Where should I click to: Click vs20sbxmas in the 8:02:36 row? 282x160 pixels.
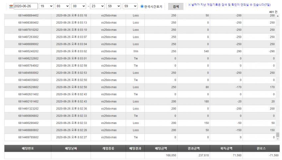coord(109,109)
